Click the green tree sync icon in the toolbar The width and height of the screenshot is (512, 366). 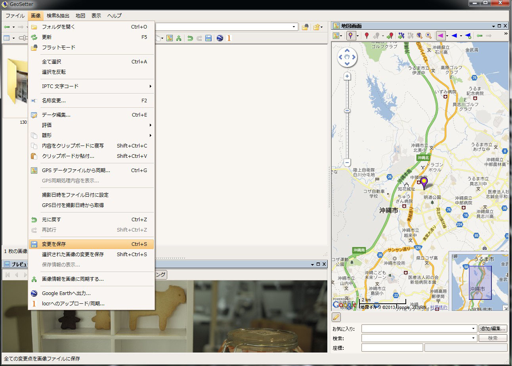point(179,38)
